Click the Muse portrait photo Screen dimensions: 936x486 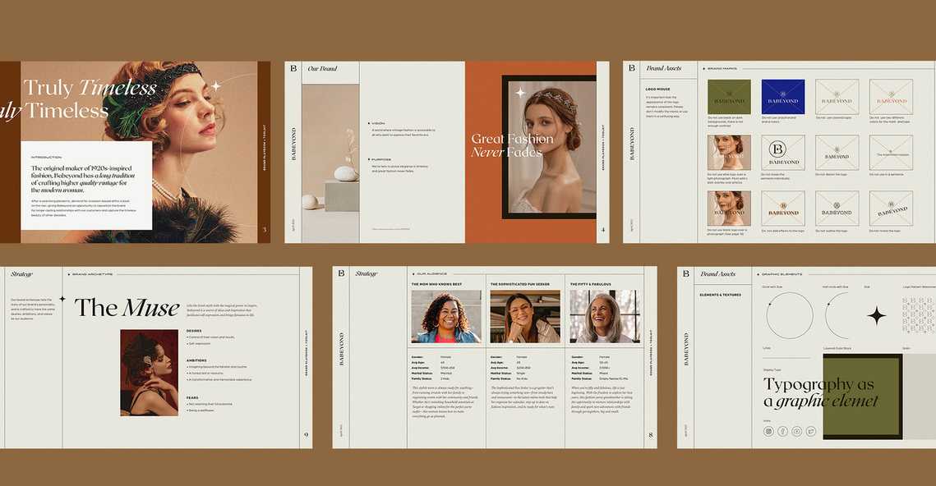pyautogui.click(x=150, y=373)
